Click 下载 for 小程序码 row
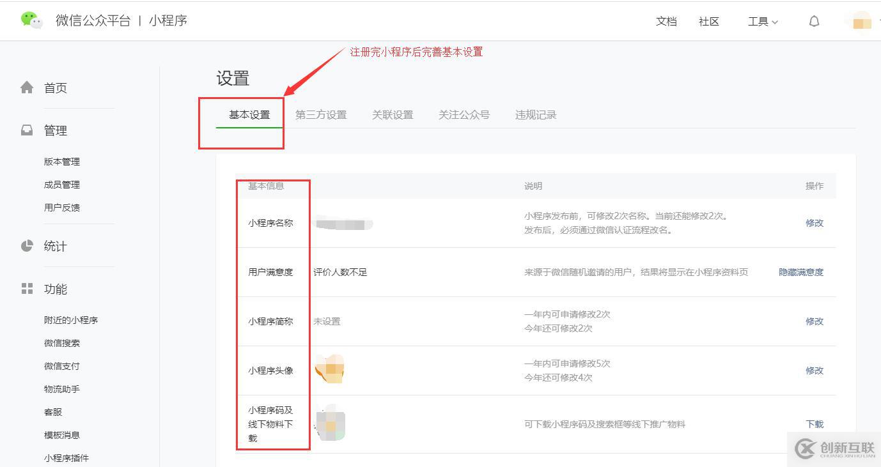 click(815, 424)
